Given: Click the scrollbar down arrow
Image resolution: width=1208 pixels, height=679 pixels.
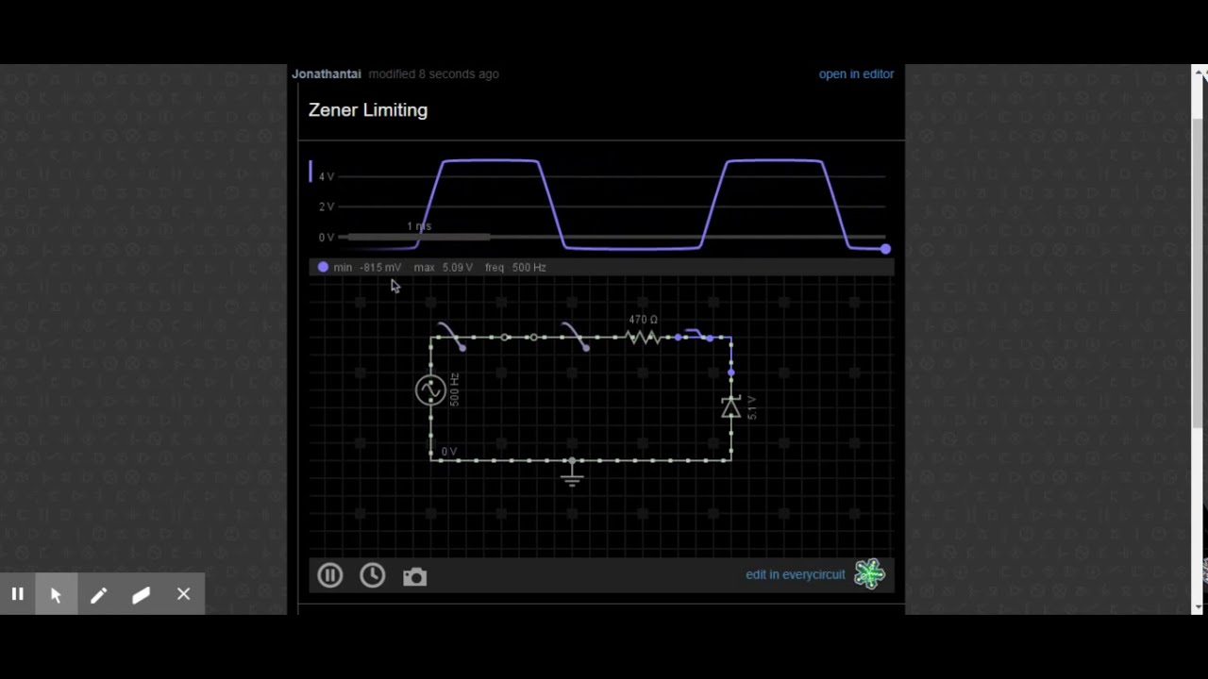Looking at the screenshot, I should pos(1200,606).
